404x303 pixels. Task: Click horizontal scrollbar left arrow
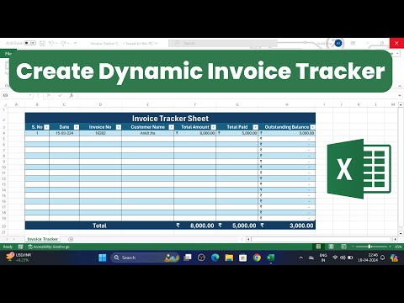click(248, 239)
